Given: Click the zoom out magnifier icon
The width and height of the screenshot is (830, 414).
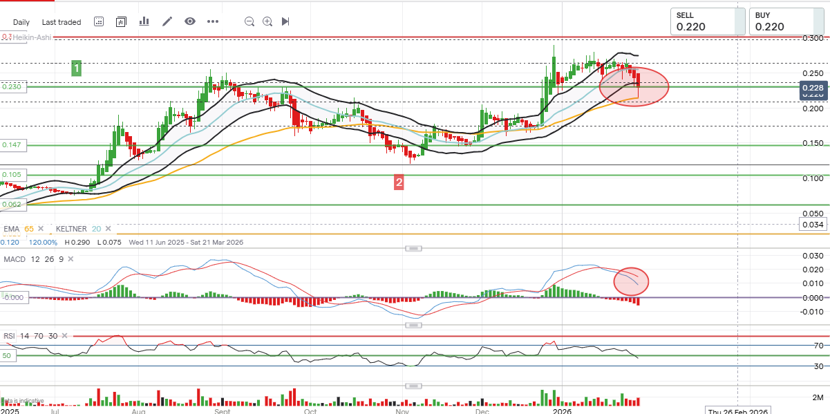Looking at the screenshot, I should pos(249,21).
